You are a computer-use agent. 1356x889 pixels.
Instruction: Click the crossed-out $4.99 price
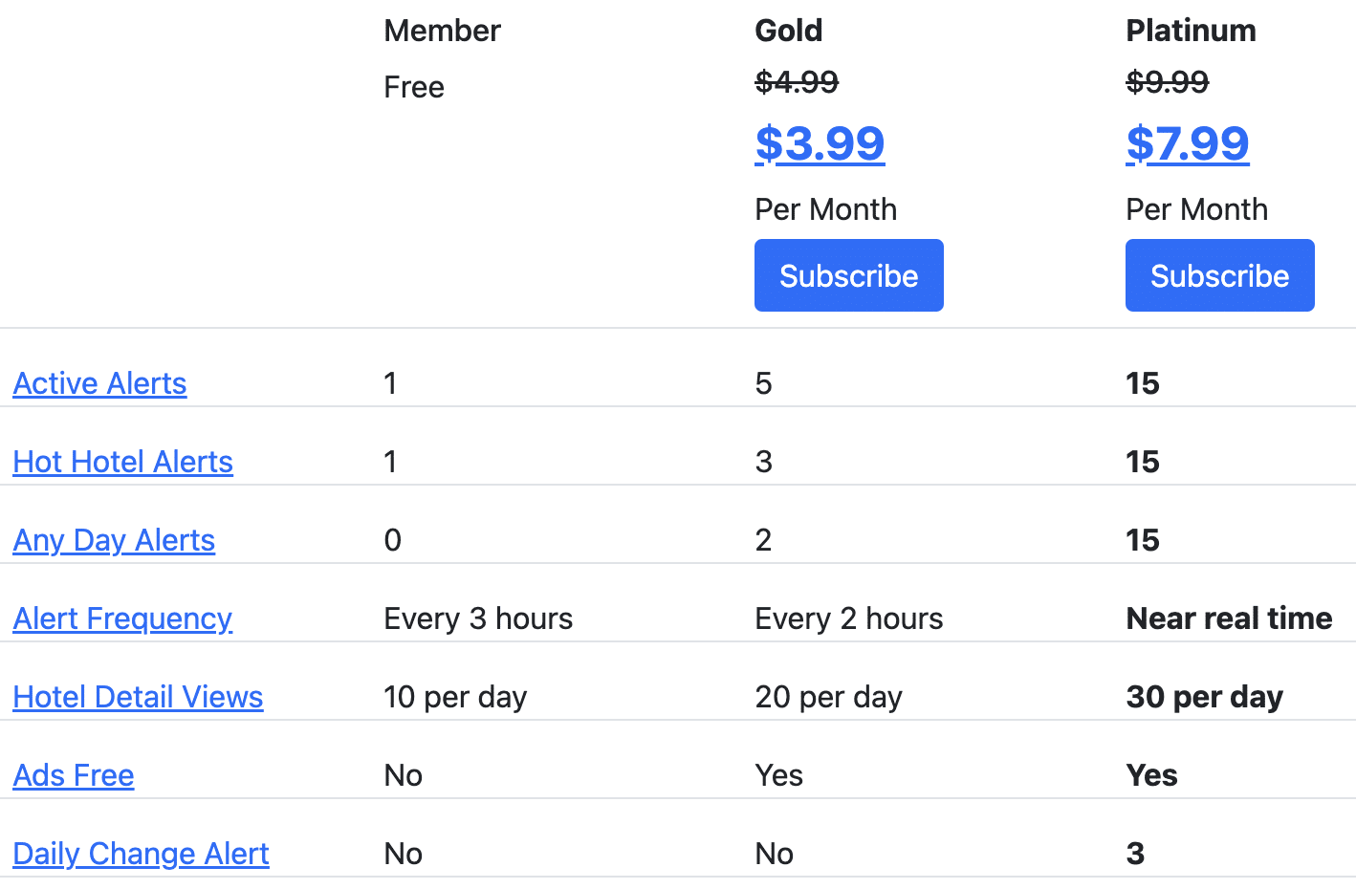[797, 82]
